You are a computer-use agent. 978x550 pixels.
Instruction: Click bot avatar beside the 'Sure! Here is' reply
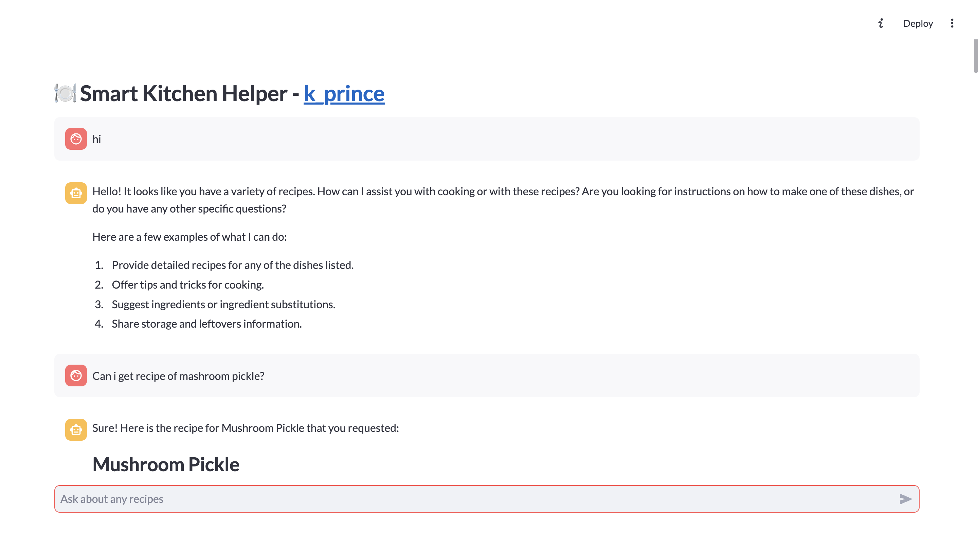click(x=76, y=430)
